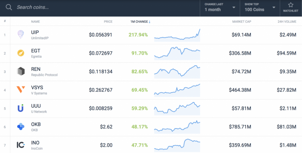Click the 47.71% change value
The height and width of the screenshot is (153, 302).
pyautogui.click(x=140, y=145)
